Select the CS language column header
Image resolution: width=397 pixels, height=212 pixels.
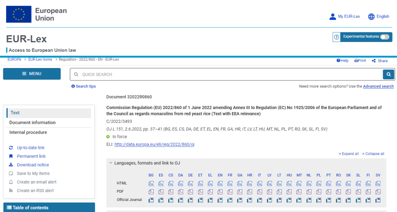tap(171, 175)
